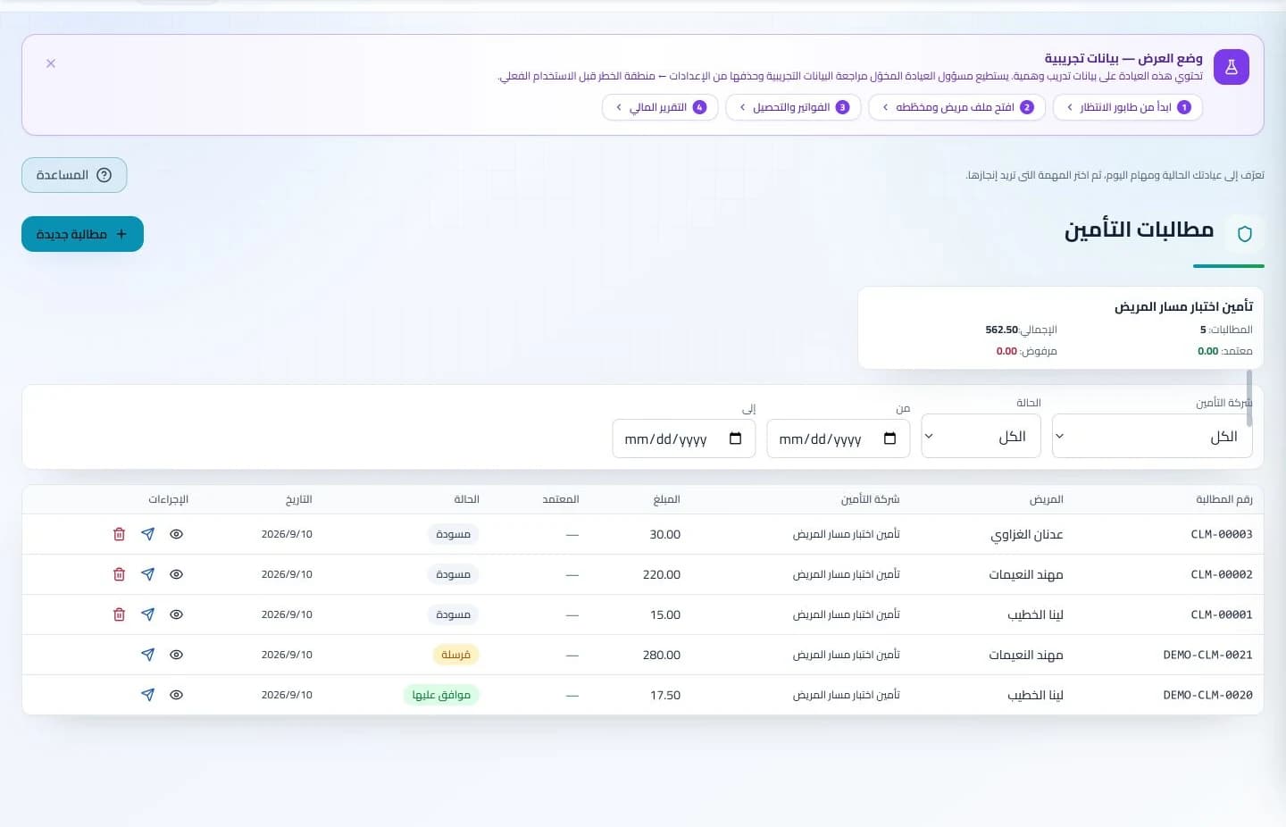Delete claim CLM-00002 trash icon
This screenshot has width=1286, height=827.
tap(120, 574)
